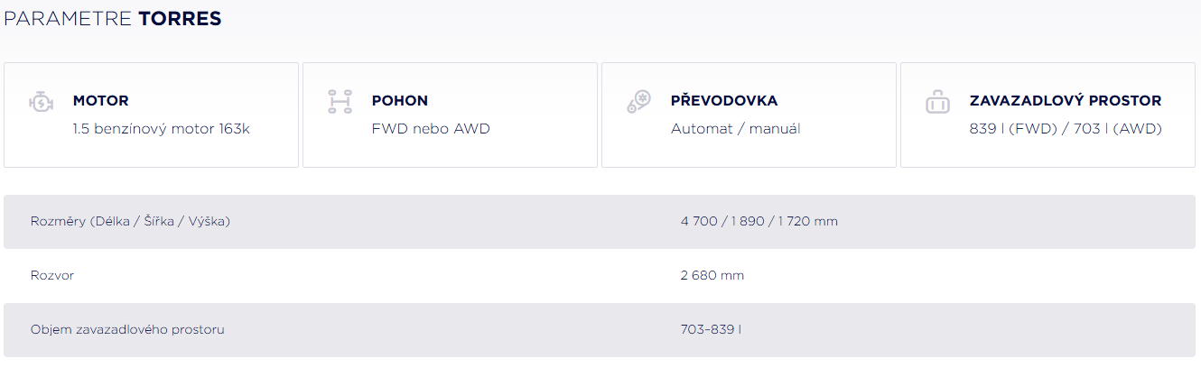Viewport: 1201px width, 377px height.
Task: Select the MOTOR card heading
Action: [x=100, y=101]
